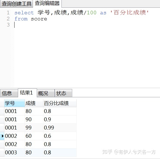Select the 成绩 cell with value 99
This screenshot has height=159, width=160.
tap(34, 128)
